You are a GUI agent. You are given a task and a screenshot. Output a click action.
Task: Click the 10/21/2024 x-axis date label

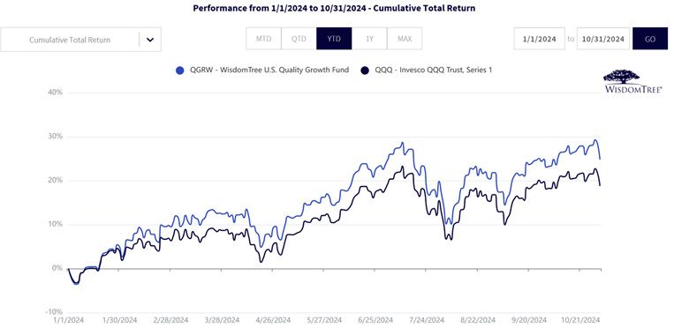(581, 320)
